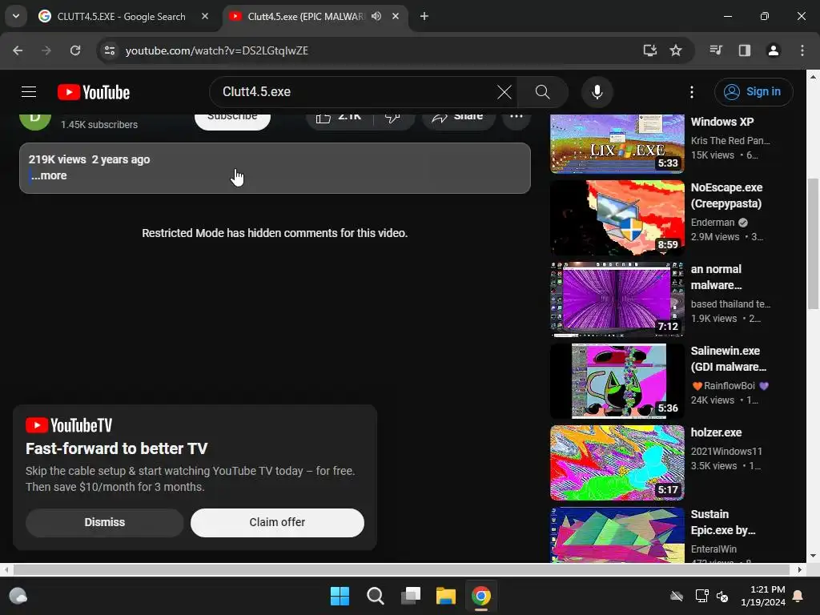Open Chrome's three-dot menu

point(802,50)
